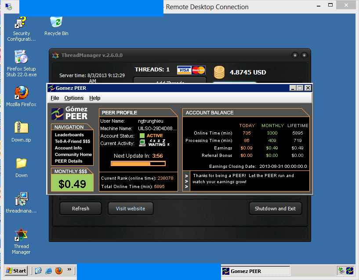Open the Windows Start menu
Viewport: 359px width, 280px height.
click(x=16, y=271)
